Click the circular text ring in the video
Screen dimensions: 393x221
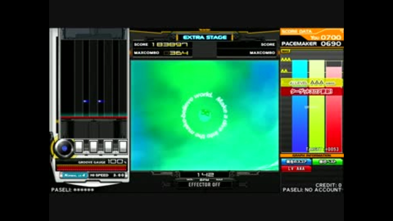coord(205,115)
